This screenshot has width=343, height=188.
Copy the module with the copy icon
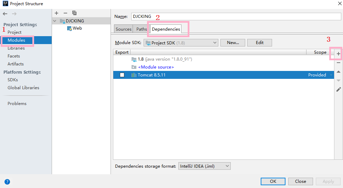(x=74, y=13)
